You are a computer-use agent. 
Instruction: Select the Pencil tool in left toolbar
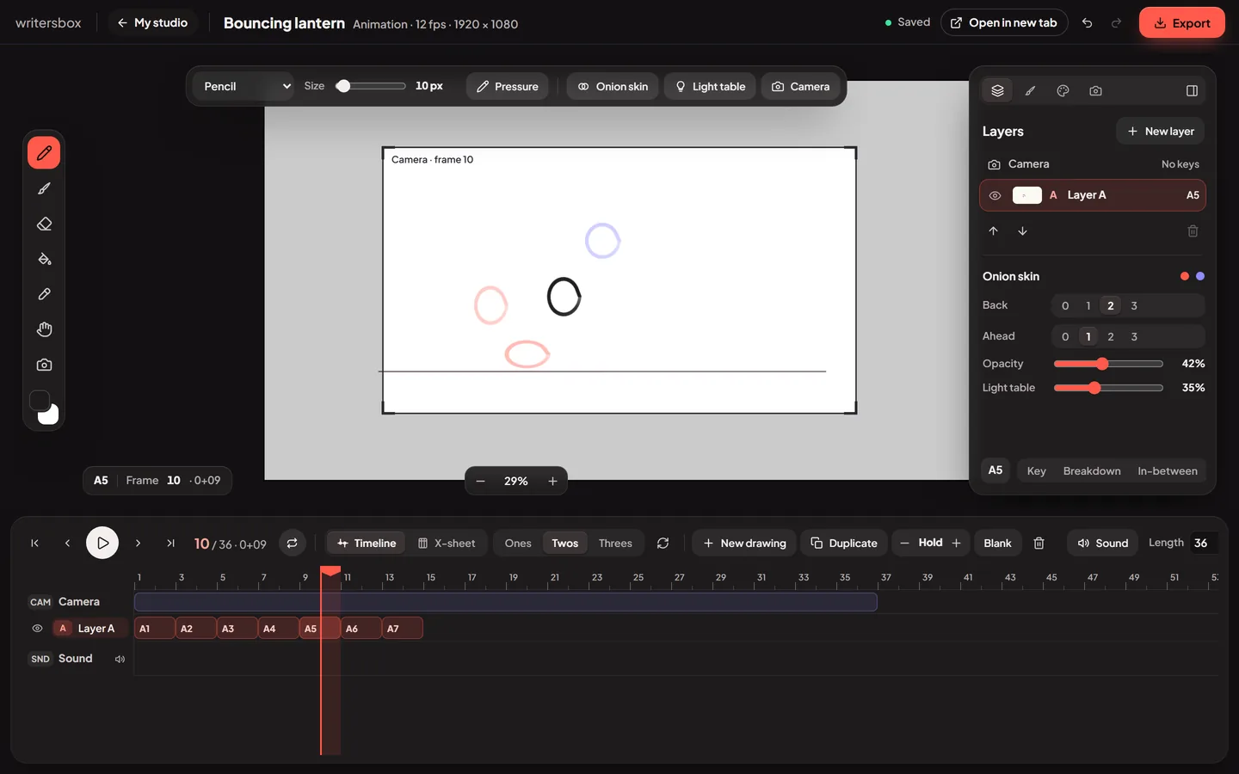[x=44, y=153]
